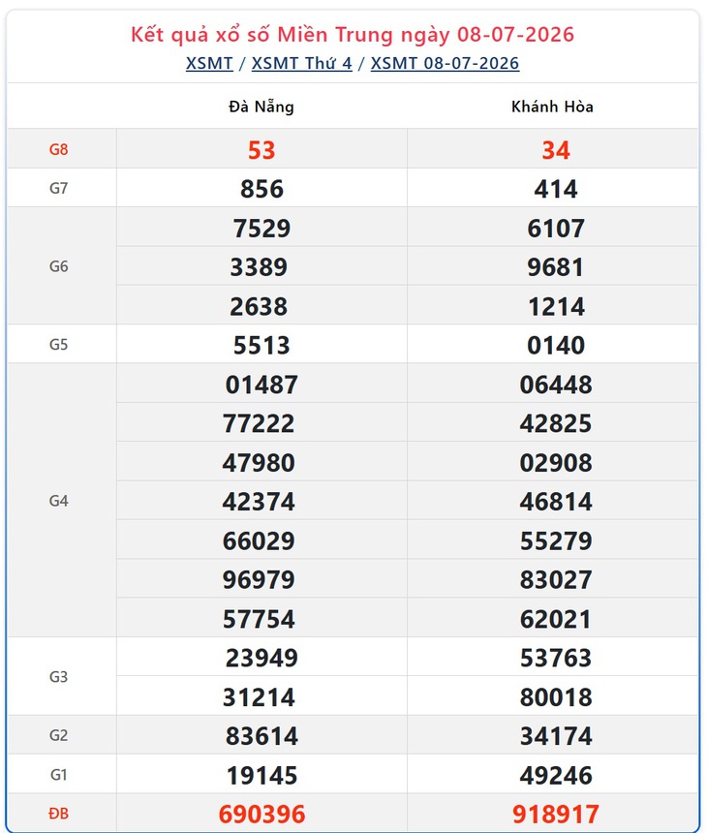
Task: Open the XSMT 08-07-2026 link
Action: coord(445,63)
